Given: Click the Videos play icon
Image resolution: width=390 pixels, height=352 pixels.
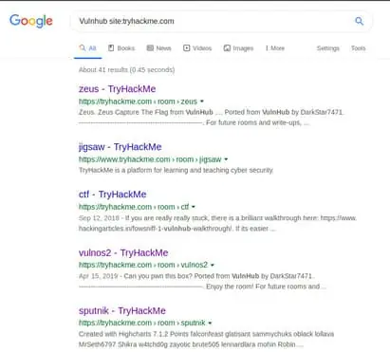Looking at the screenshot, I should 187,48.
